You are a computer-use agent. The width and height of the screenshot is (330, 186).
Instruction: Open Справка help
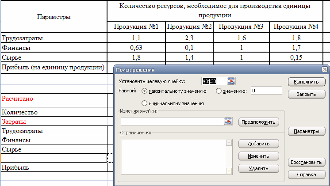307,175
